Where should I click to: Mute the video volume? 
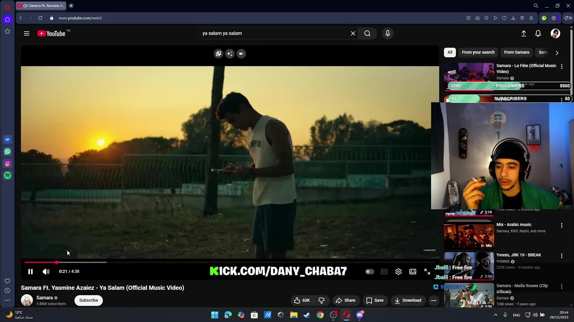pos(46,271)
